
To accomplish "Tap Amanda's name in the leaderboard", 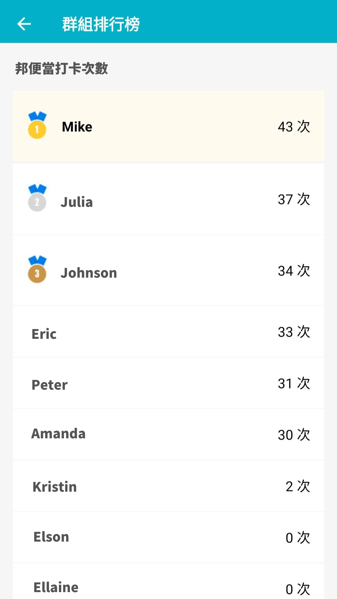I will click(58, 434).
